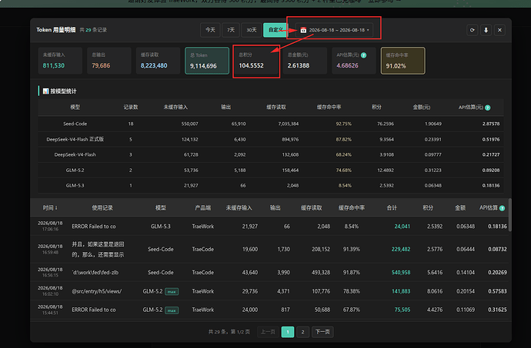Click the 缓存读取 summary card
The image size is (531, 348).
click(158, 61)
